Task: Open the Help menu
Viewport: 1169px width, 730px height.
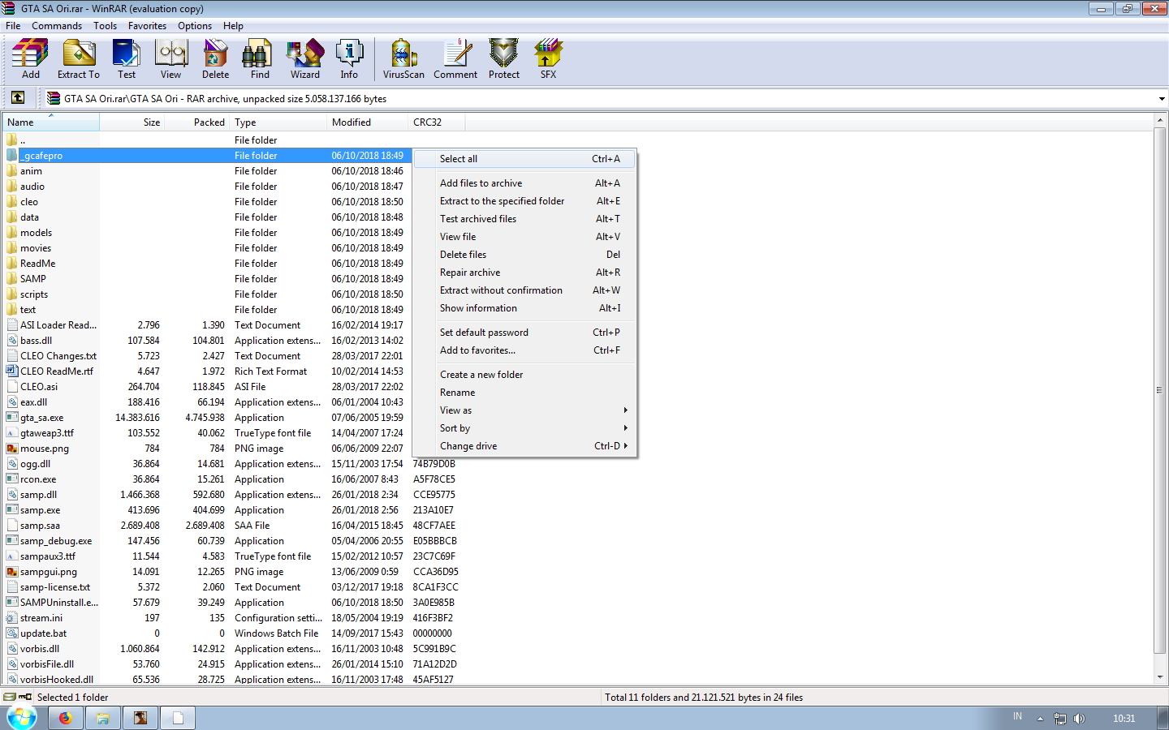Action: [233, 26]
